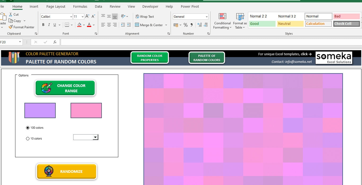Increase decimal places

(x=200, y=25)
